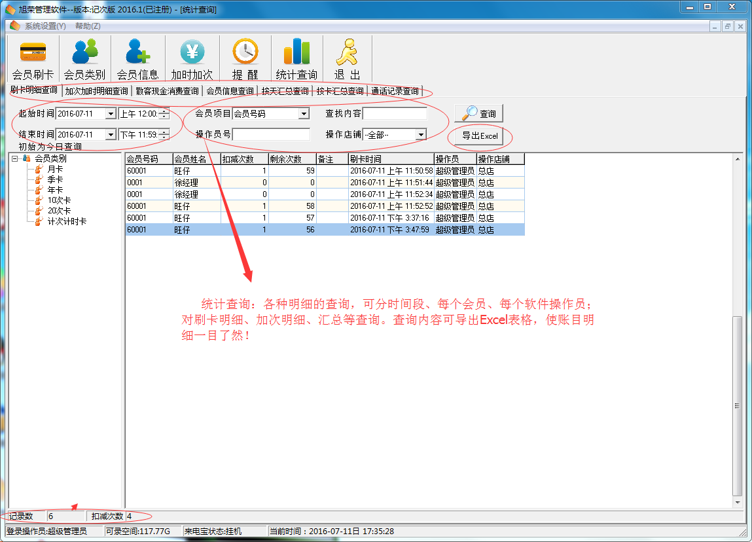Collapse the 会员类别 tree node
This screenshot has width=752, height=542.
click(15, 159)
